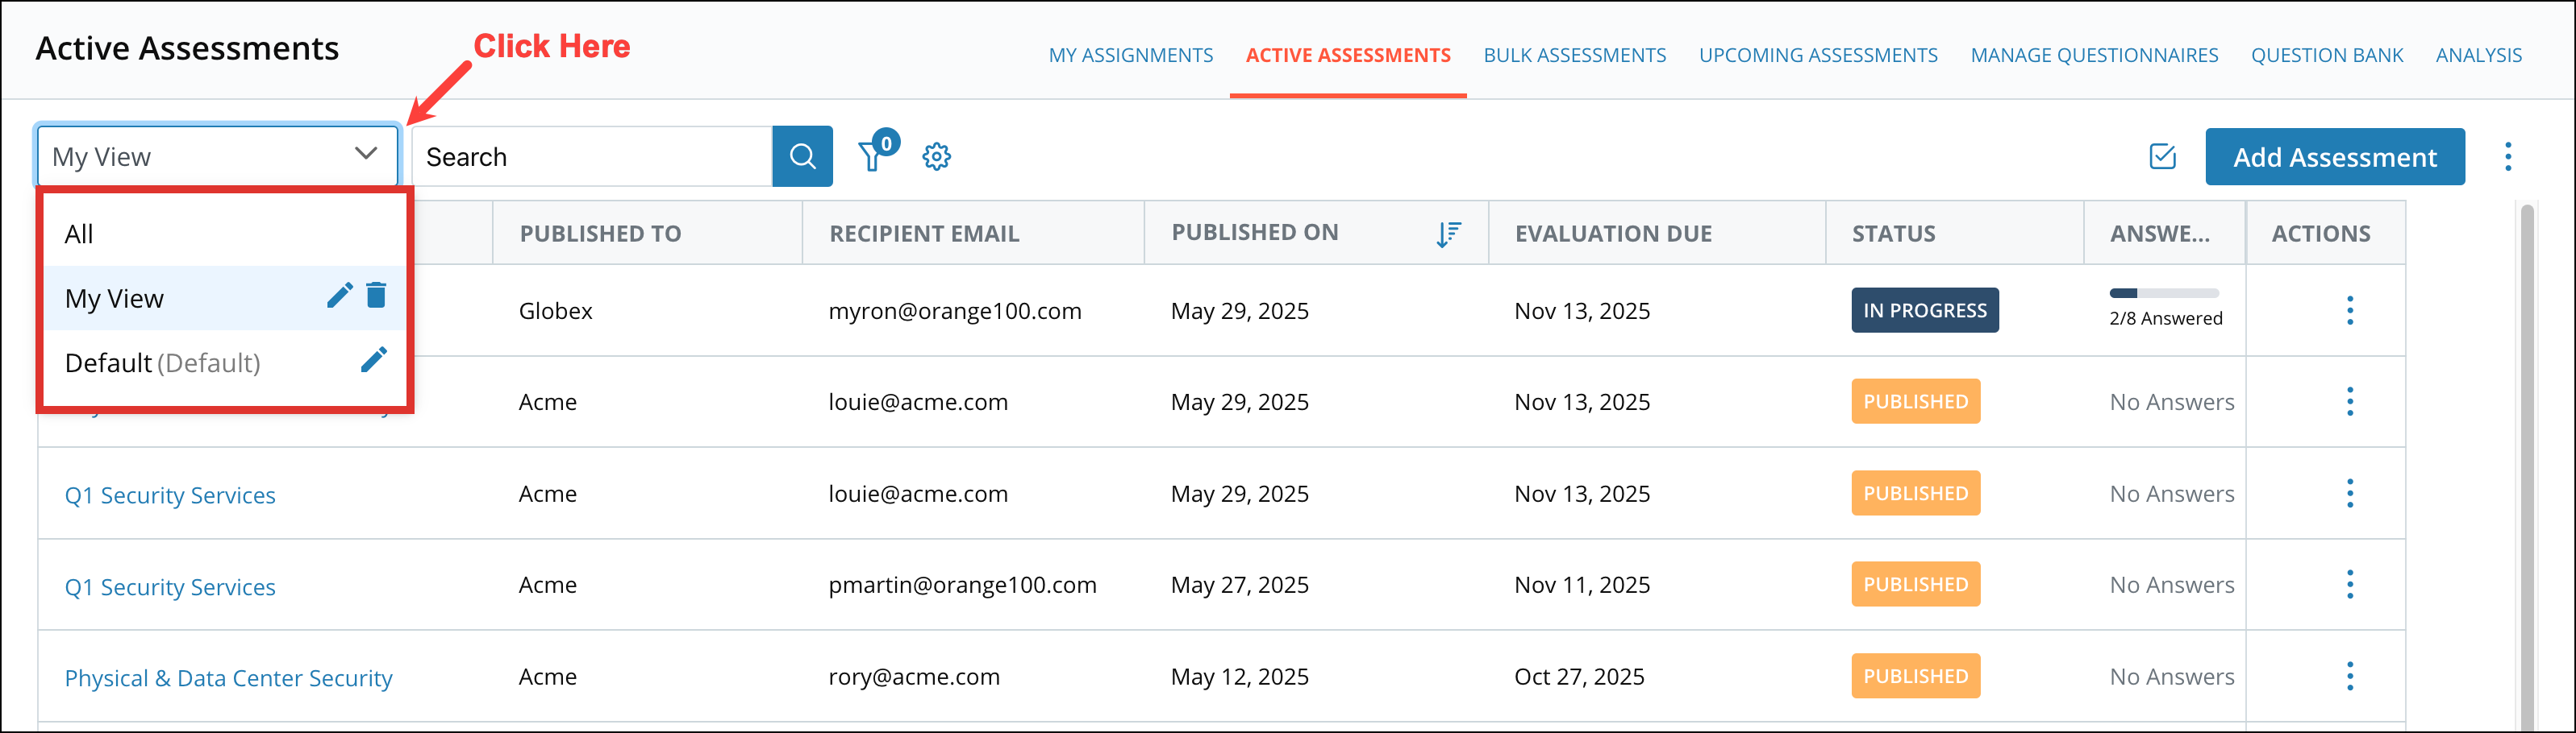
Task: Select All from the view list
Action: 79,234
